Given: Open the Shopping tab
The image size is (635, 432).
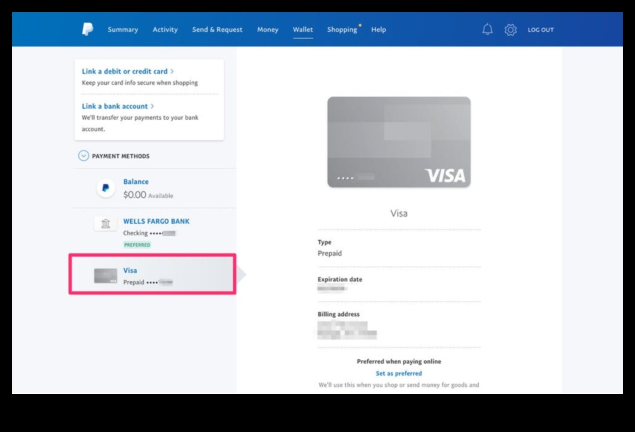Looking at the screenshot, I should coord(342,29).
